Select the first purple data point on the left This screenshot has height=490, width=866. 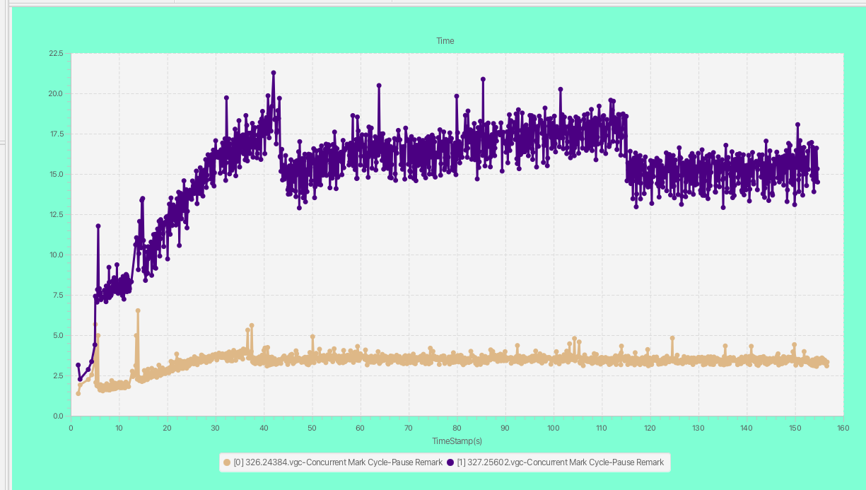click(78, 365)
